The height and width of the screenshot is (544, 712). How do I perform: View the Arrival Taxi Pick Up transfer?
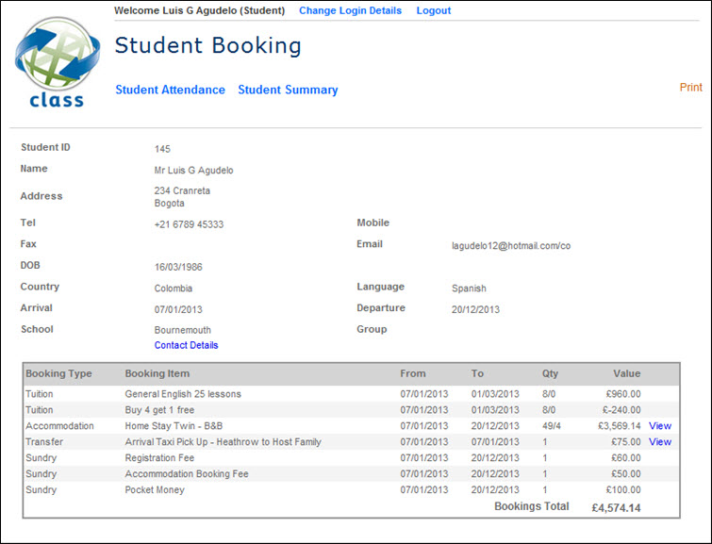point(659,441)
